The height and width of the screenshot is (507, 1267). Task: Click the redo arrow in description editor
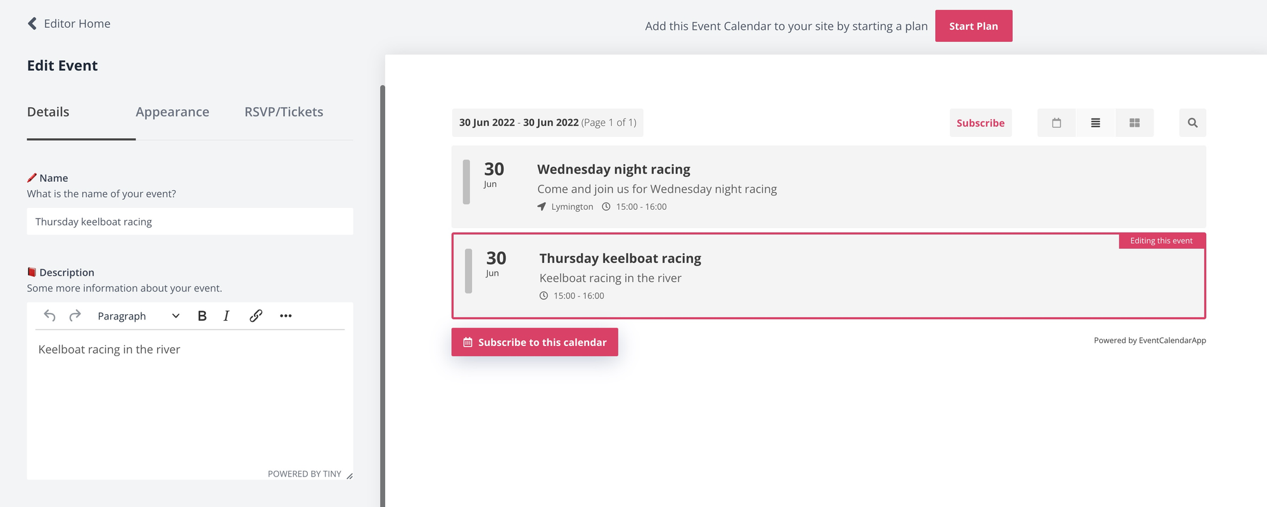75,316
